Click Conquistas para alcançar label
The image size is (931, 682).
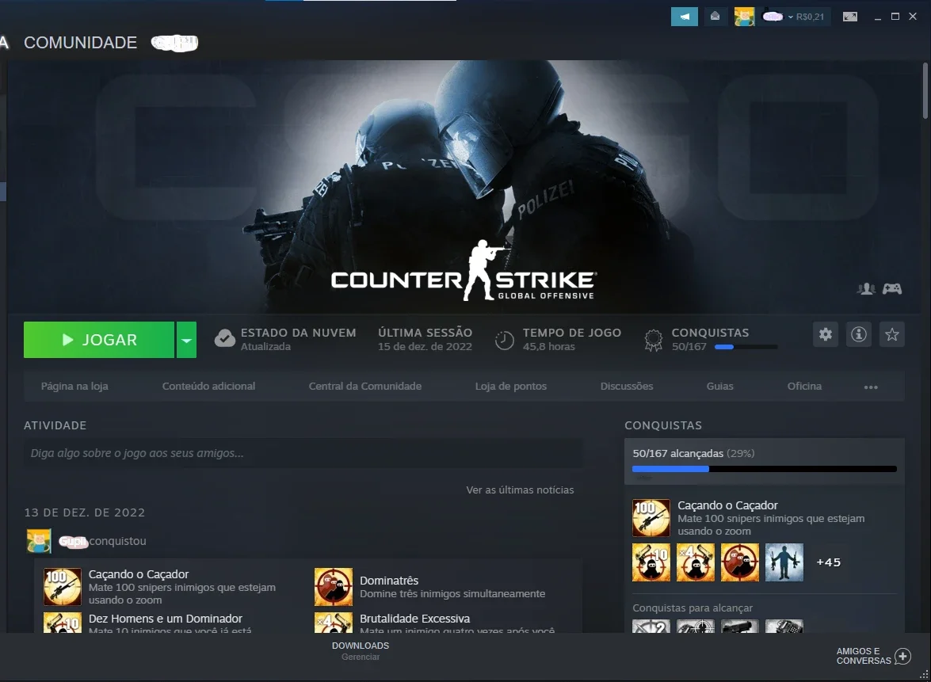click(693, 608)
